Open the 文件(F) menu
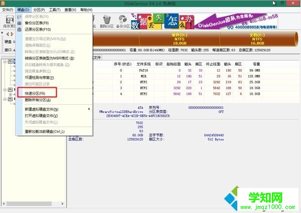The height and width of the screenshot is (213, 301). [x=8, y=10]
